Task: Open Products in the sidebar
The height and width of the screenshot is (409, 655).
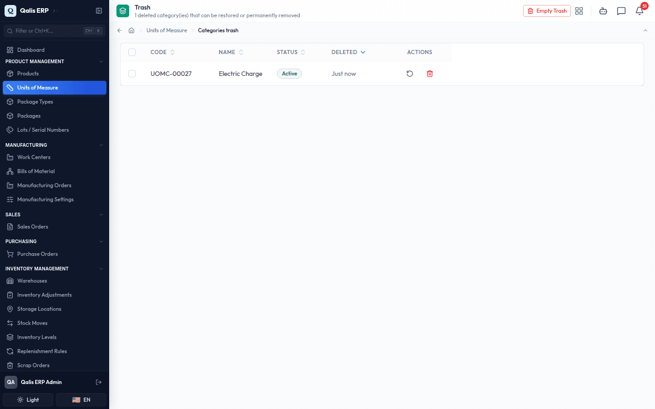Action: (x=55, y=74)
